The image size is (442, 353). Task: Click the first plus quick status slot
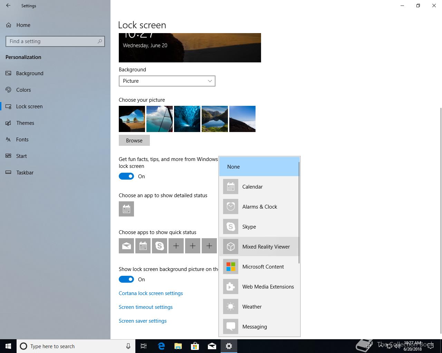point(176,246)
